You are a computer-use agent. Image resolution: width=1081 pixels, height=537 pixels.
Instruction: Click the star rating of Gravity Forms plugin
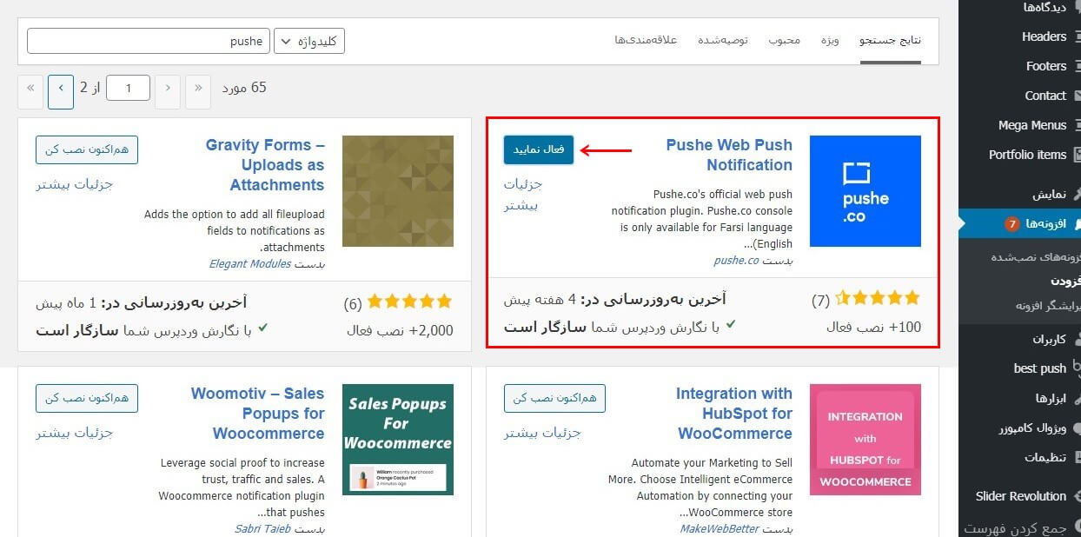point(410,302)
